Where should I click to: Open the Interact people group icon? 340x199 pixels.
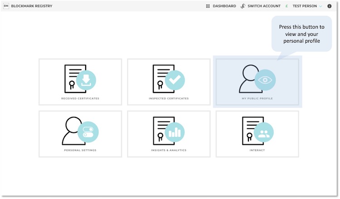click(x=263, y=132)
